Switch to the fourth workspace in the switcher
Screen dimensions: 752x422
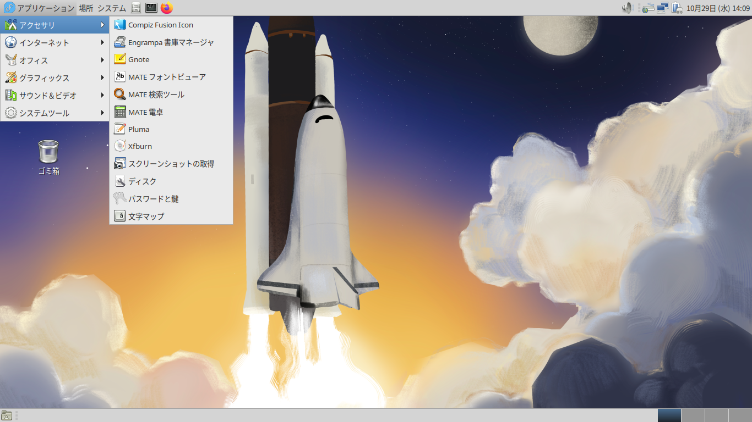pyautogui.click(x=740, y=415)
